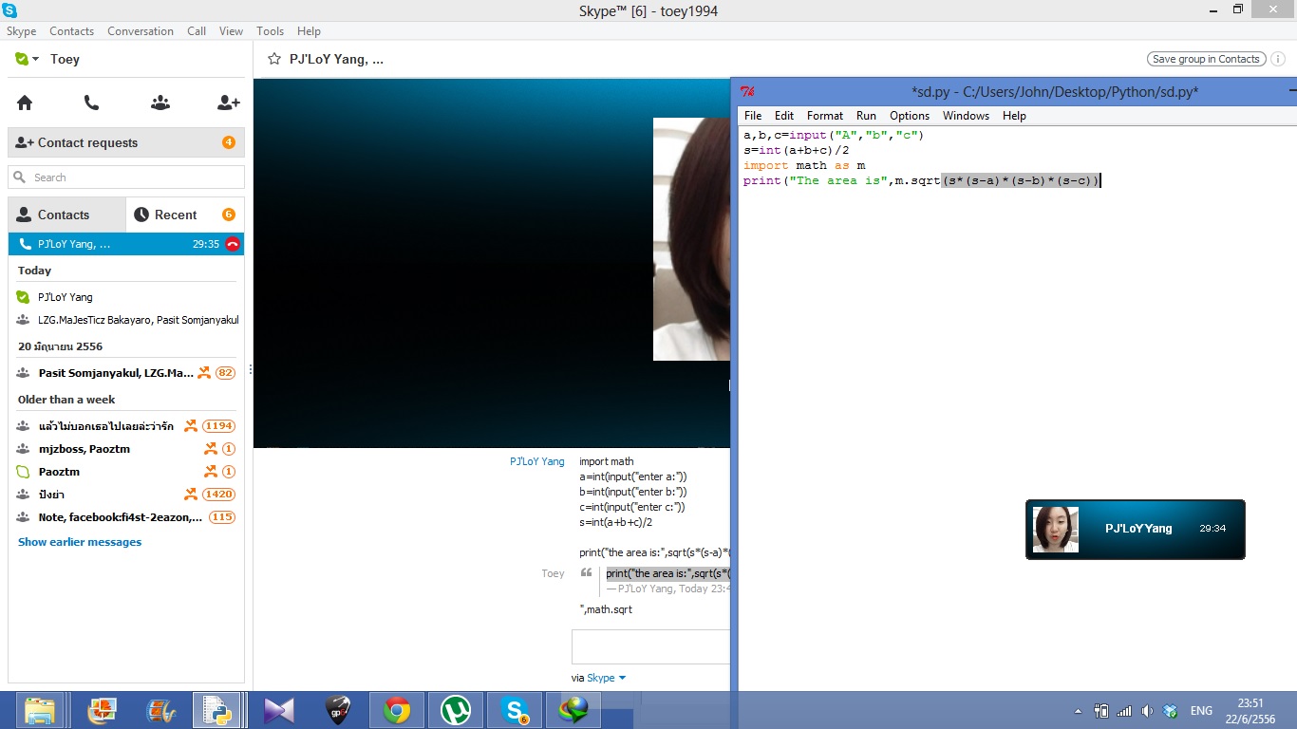The height and width of the screenshot is (729, 1297).
Task: Click the volume speaker icon in system tray
Action: [1147, 711]
